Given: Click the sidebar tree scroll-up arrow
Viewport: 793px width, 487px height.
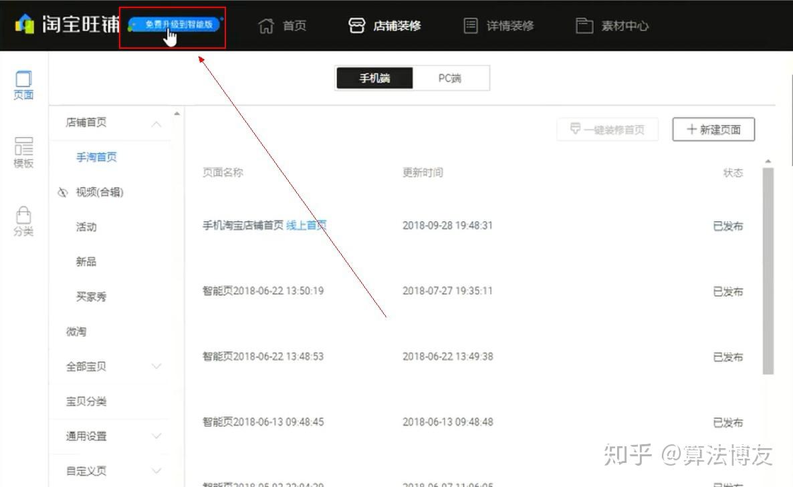Looking at the screenshot, I should 177,114.
